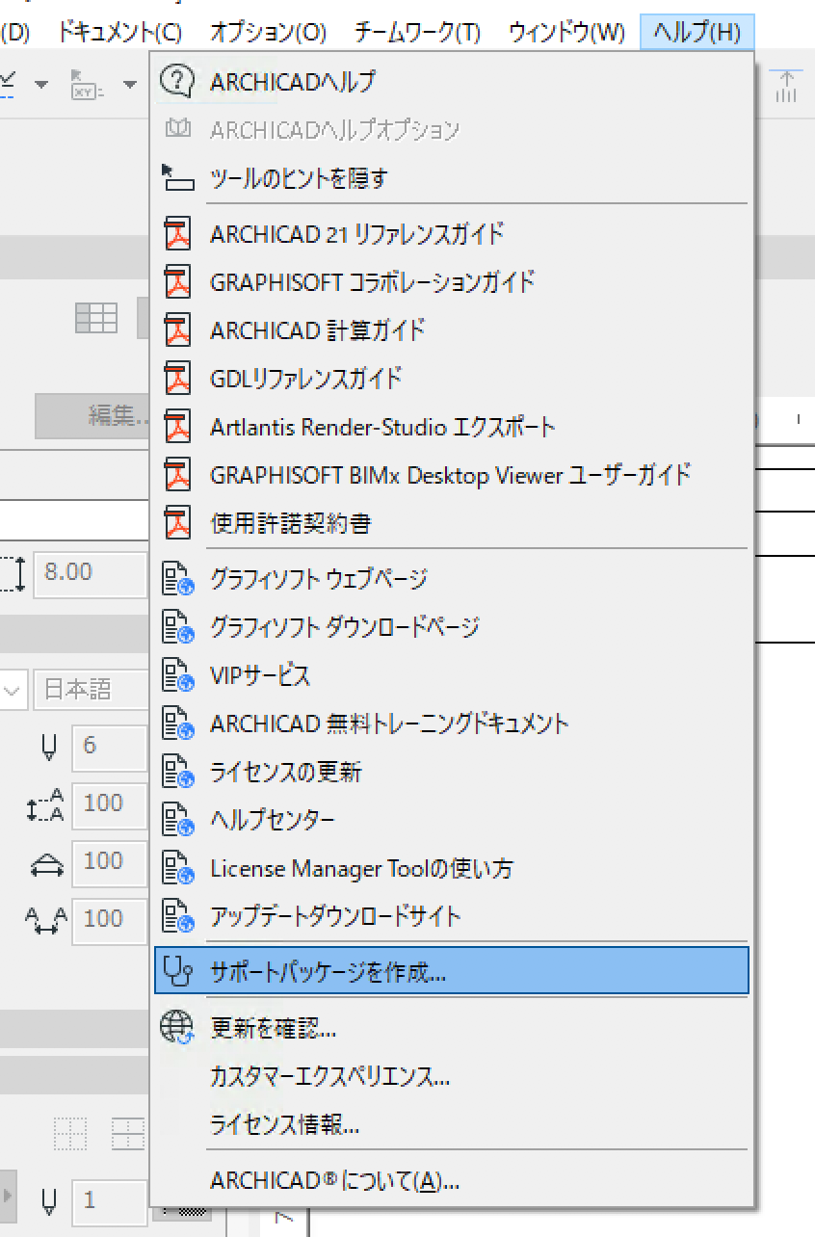Viewport: 815px width, 1237px height.
Task: Click the PDF icon for 使用許諾契約書
Action: tap(177, 523)
